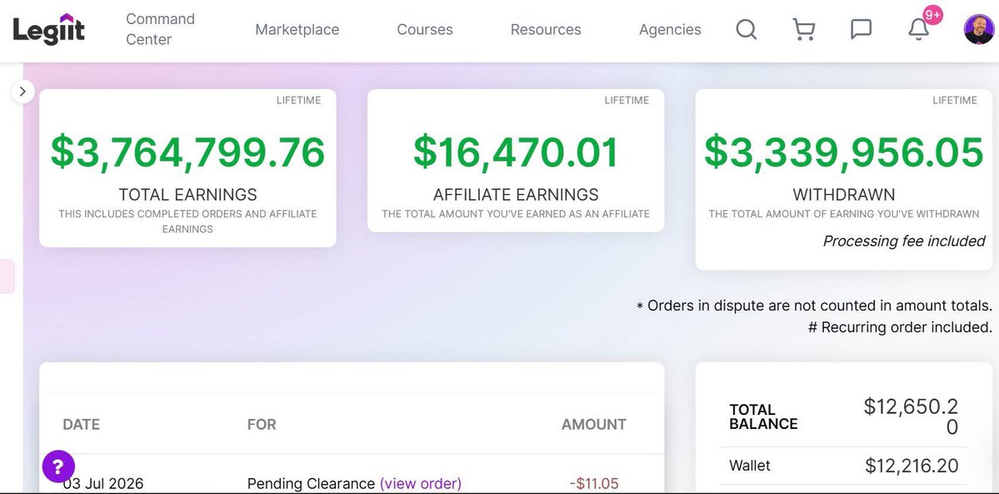Click the $12,650.20 total balance value
The image size is (999, 494).
click(911, 417)
